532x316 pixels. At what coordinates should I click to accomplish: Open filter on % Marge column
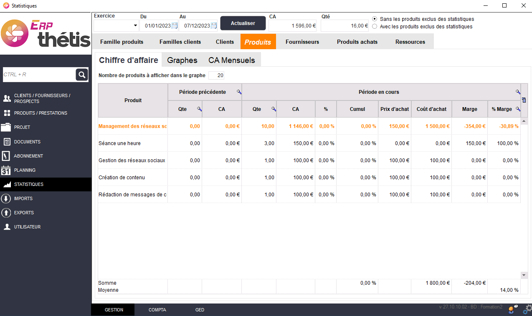[x=518, y=109]
